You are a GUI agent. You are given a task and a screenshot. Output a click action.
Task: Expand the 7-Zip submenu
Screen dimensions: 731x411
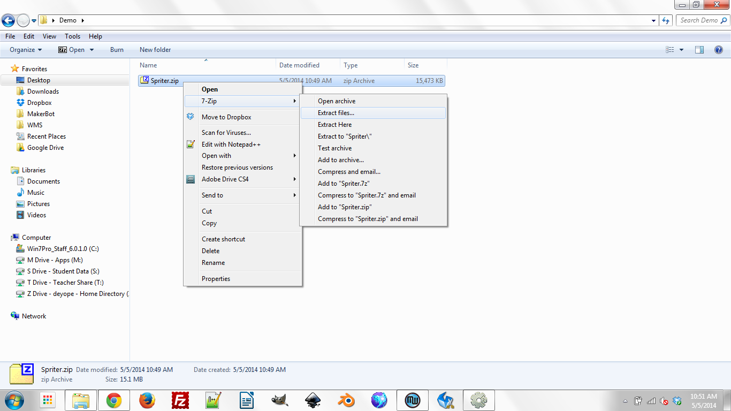point(243,101)
